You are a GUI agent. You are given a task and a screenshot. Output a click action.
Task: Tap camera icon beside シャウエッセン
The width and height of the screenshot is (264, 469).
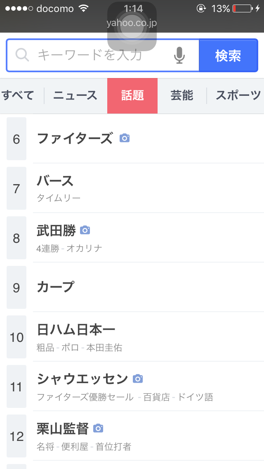point(138,378)
